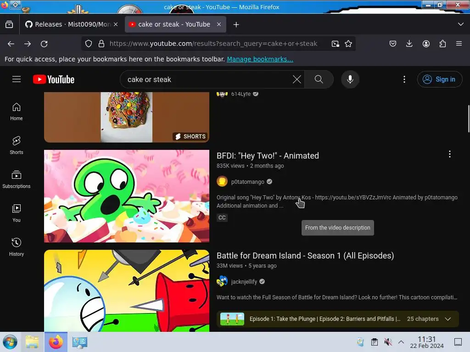Click the Show desktop tray button

(458, 342)
